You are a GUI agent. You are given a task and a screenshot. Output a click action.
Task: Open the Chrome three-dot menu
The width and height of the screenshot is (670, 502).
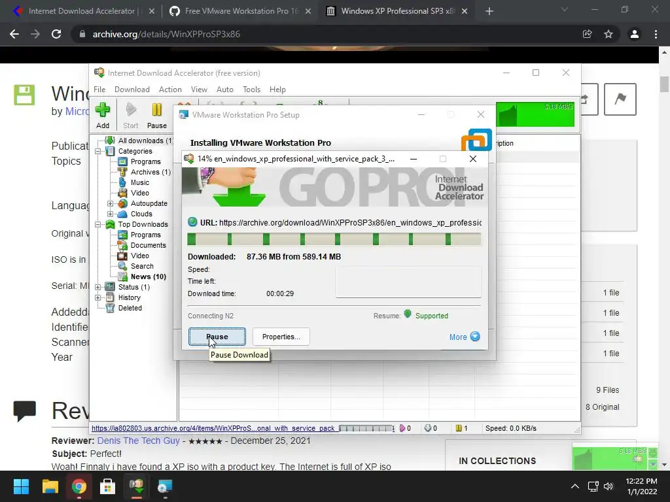click(x=656, y=34)
